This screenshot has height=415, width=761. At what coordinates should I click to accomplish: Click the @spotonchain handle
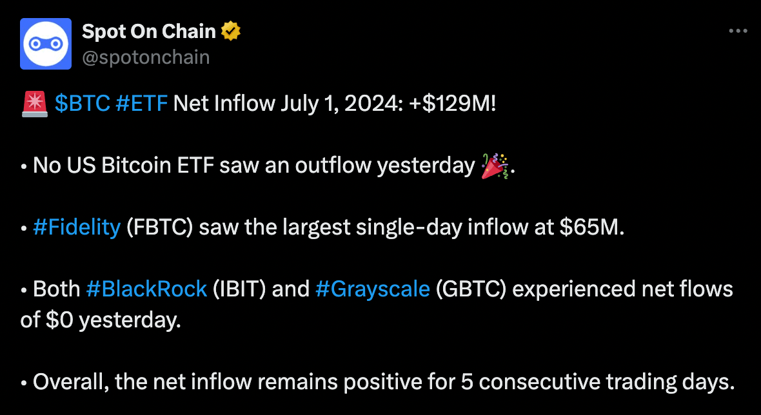[x=144, y=57]
